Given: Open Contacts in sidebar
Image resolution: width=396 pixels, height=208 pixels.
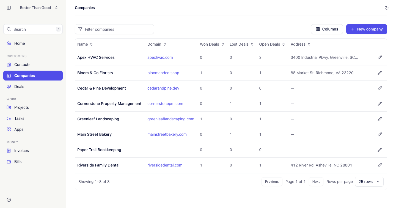Looking at the screenshot, I should click(33, 65).
